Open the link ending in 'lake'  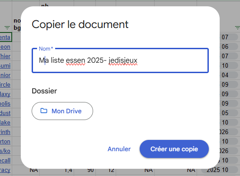coord(5,123)
